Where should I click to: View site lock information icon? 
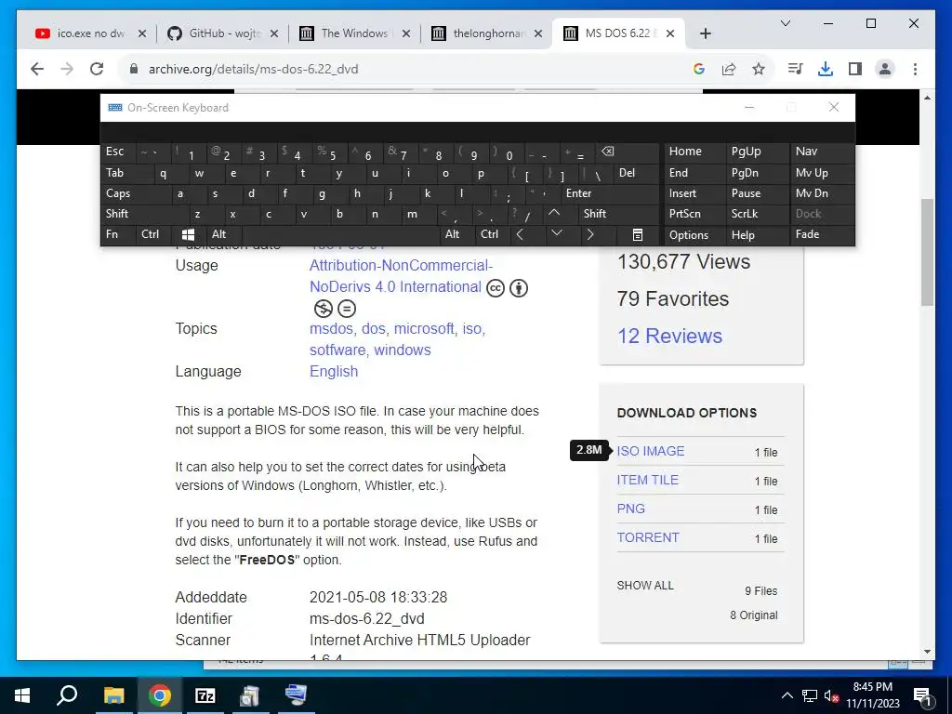point(134,69)
